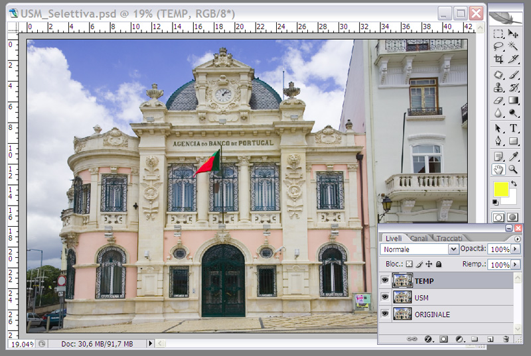Click the add layer mask button

tap(443, 339)
